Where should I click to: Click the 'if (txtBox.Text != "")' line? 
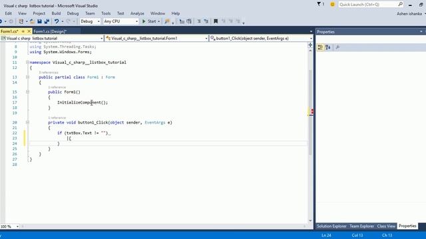[83, 133]
